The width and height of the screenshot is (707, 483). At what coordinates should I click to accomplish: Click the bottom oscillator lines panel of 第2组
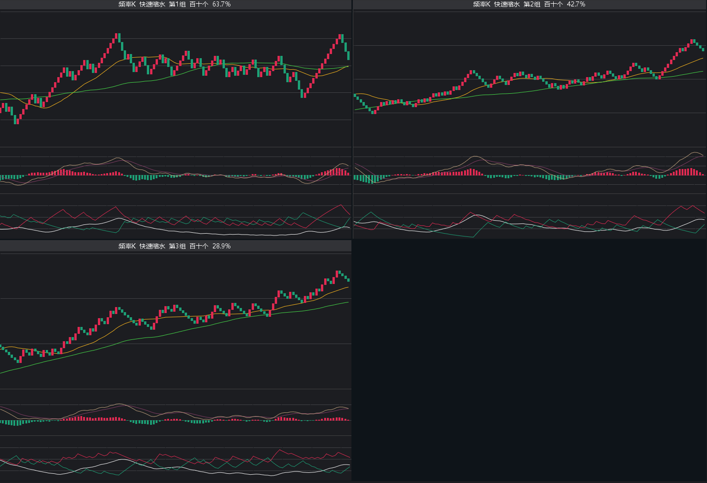coord(530,216)
